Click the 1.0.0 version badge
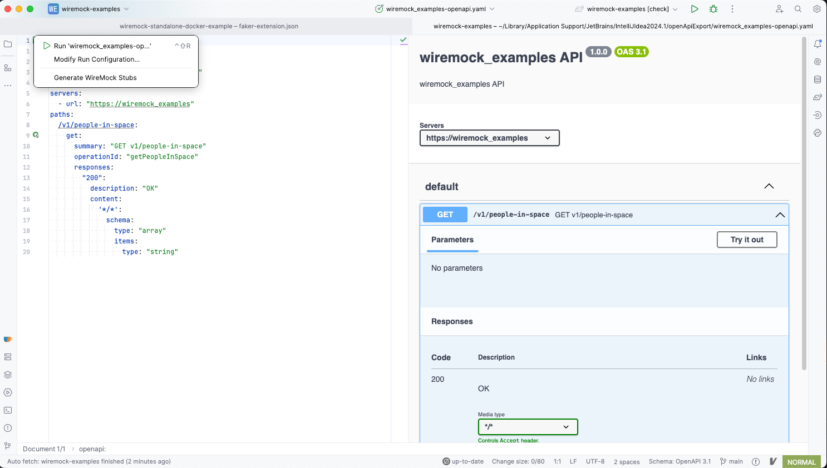 [598, 52]
